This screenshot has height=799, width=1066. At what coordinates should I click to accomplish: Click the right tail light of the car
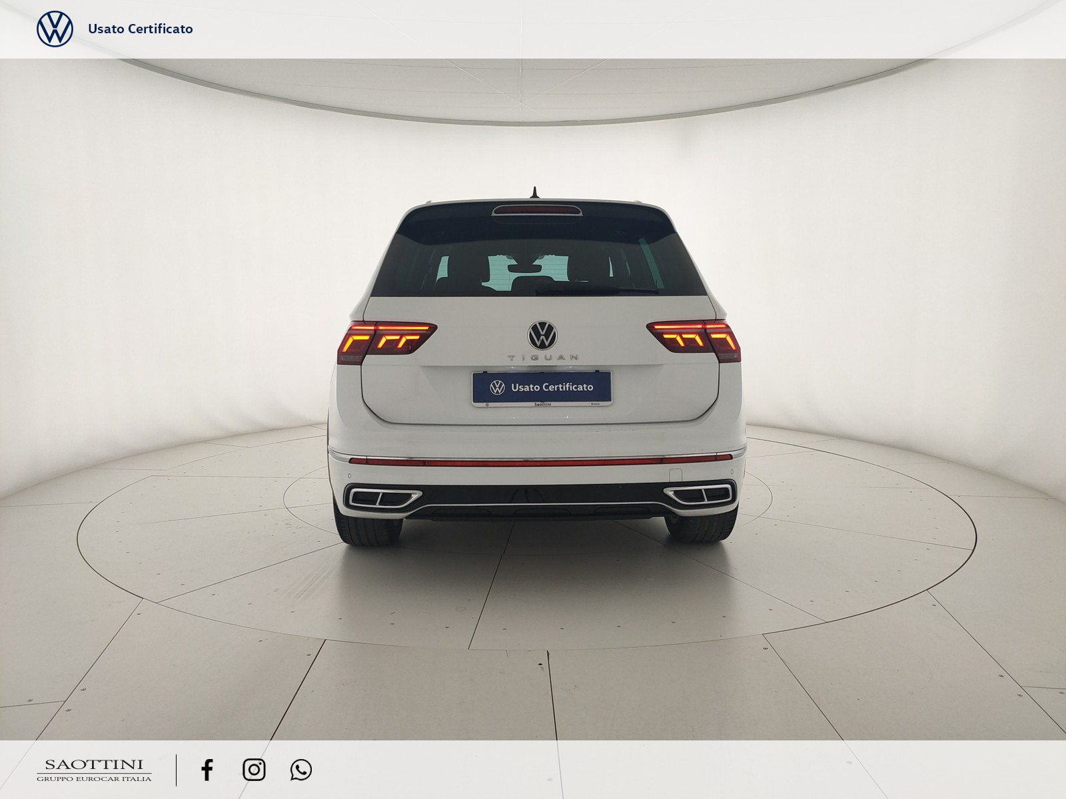point(694,340)
